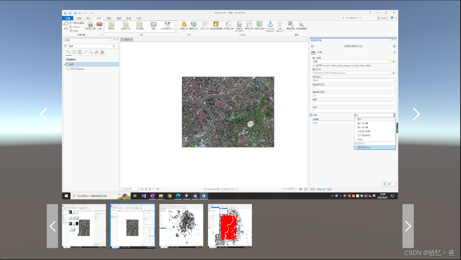461x260 pixels.
Task: Open the 工程 (Project) tab
Action: pos(67,18)
